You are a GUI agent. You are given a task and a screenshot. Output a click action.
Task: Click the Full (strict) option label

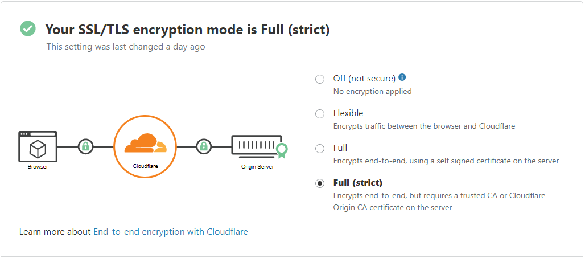point(357,183)
